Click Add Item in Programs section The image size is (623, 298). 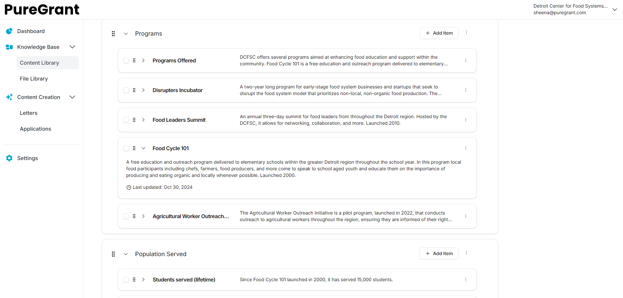[x=439, y=33]
